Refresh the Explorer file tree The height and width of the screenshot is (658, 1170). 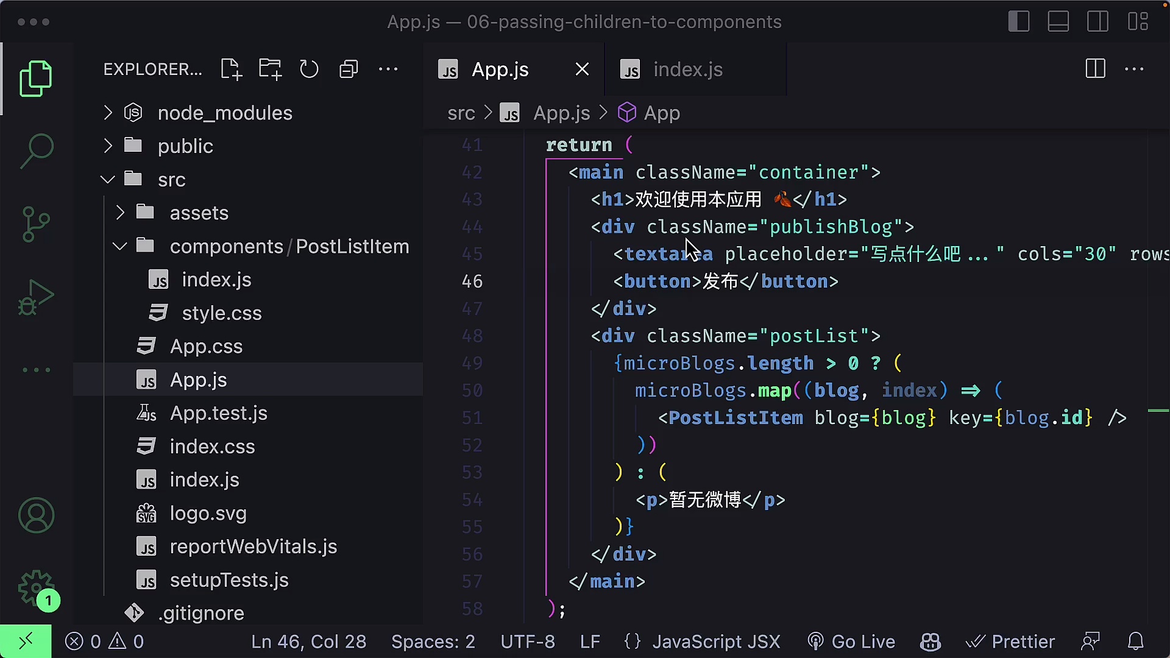(309, 69)
